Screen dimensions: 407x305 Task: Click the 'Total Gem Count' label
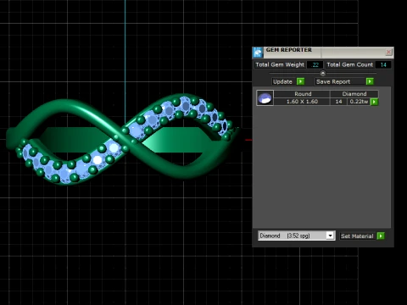coord(350,64)
